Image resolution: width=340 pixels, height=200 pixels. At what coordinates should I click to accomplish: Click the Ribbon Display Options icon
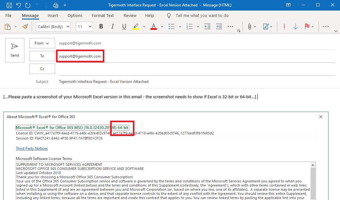(288, 5)
